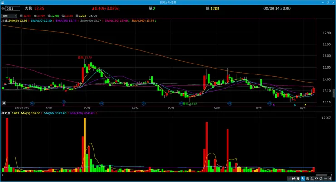Click the split-panel layout icon

[x=307, y=178]
